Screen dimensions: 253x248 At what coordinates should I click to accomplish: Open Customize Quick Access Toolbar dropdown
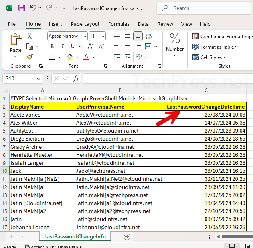click(x=64, y=8)
